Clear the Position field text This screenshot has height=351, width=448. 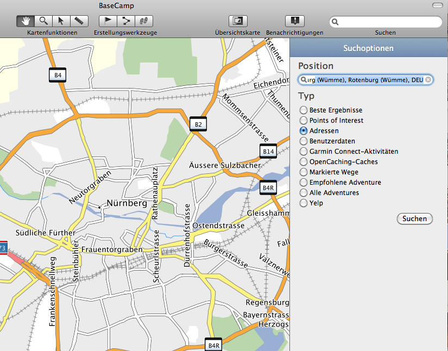[428, 80]
